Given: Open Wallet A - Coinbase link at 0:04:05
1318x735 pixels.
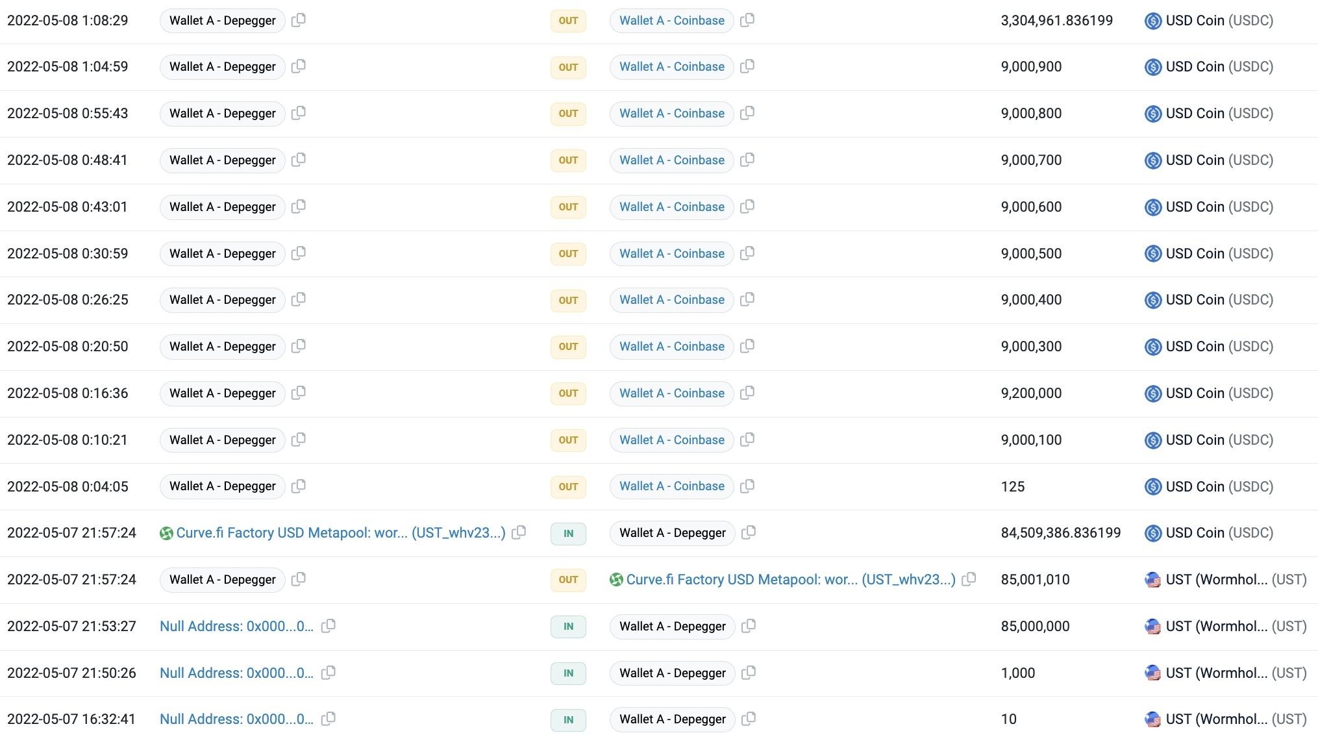Looking at the screenshot, I should [x=671, y=486].
